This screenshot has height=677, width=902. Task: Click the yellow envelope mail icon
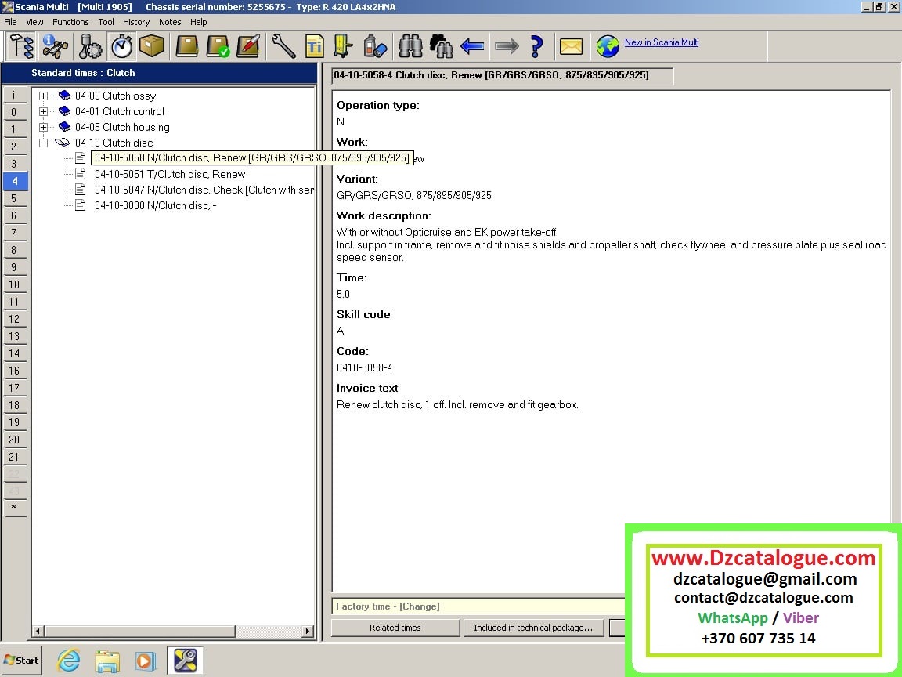pyautogui.click(x=572, y=47)
